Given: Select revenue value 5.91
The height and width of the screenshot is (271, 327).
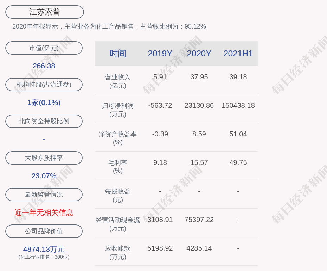Looking at the screenshot, I should 160,77.
